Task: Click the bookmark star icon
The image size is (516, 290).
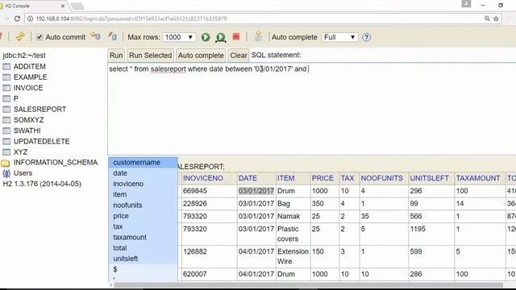Action: [x=496, y=19]
